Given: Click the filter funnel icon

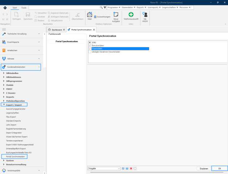Looking at the screenshot, I should [105, 7].
